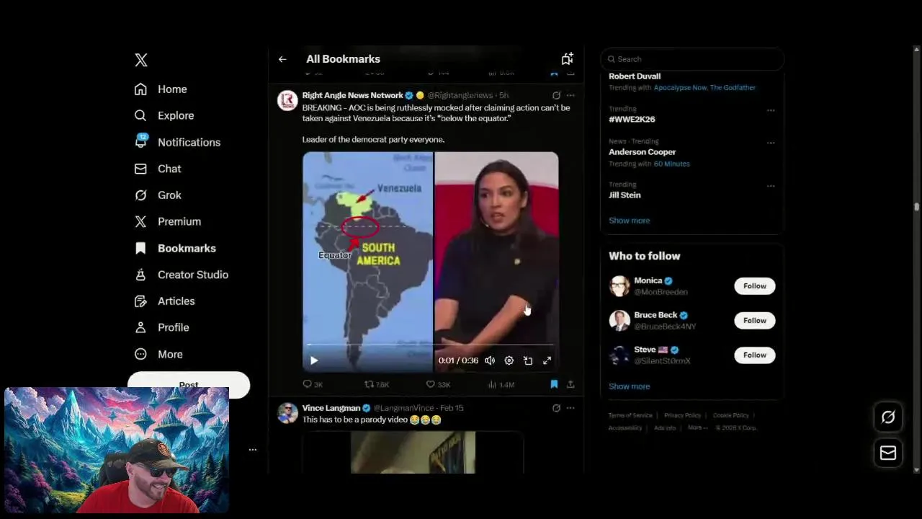Image resolution: width=922 pixels, height=519 pixels.
Task: Go back with the arrow beside All Bookmarks
Action: 282,59
